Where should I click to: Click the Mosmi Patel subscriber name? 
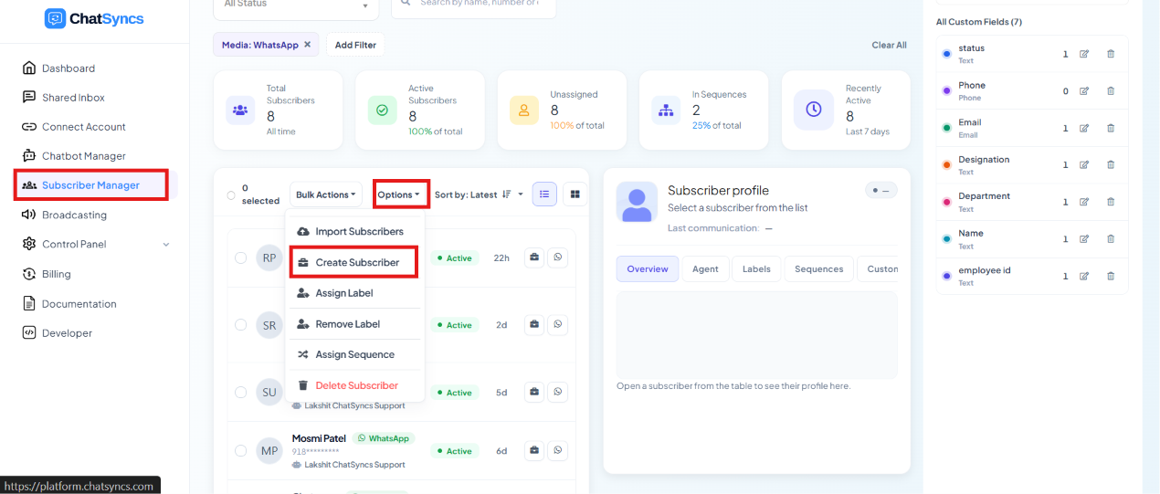coord(319,438)
